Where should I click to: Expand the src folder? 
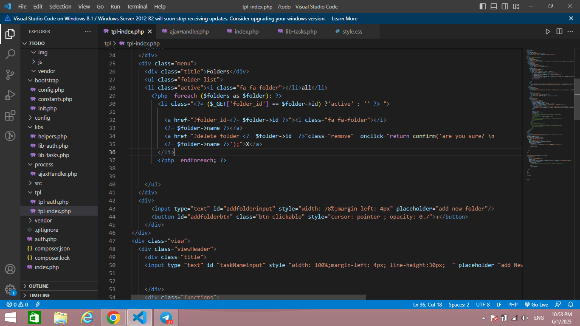point(59,183)
